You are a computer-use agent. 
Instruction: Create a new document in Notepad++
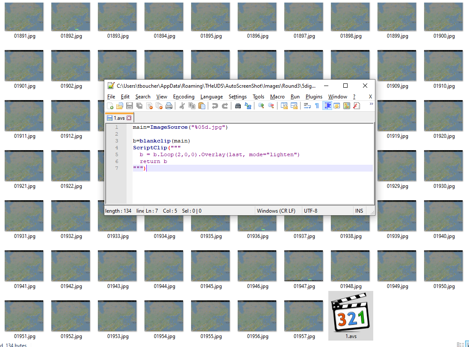click(110, 106)
